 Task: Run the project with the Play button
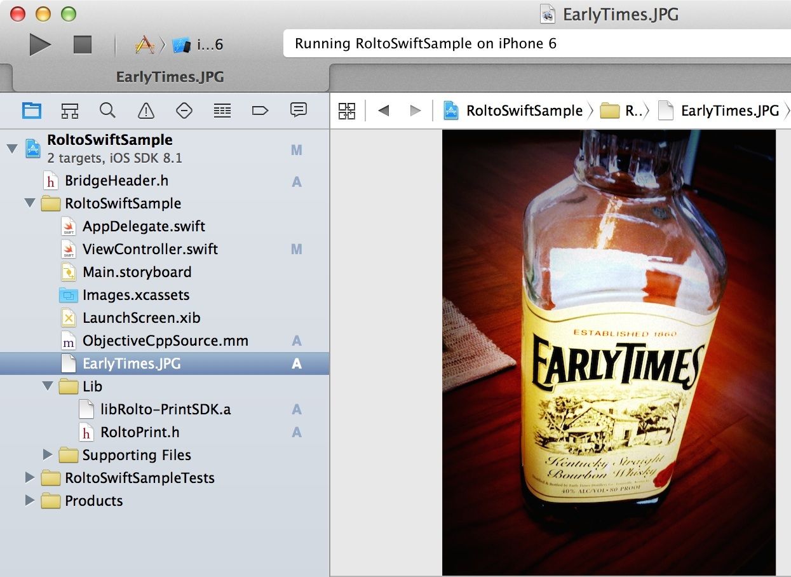point(40,44)
